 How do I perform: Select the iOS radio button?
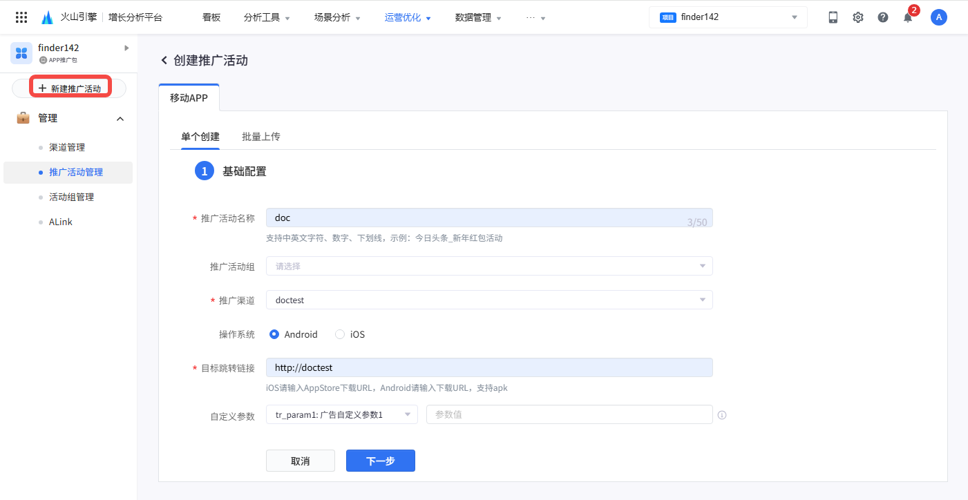point(340,334)
